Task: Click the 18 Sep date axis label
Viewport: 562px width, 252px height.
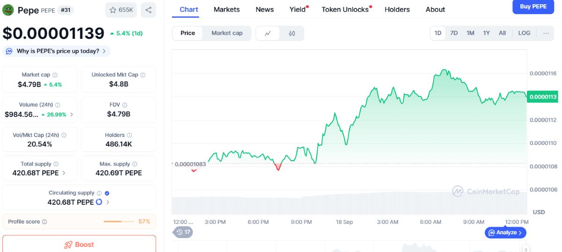Action: coord(344,222)
